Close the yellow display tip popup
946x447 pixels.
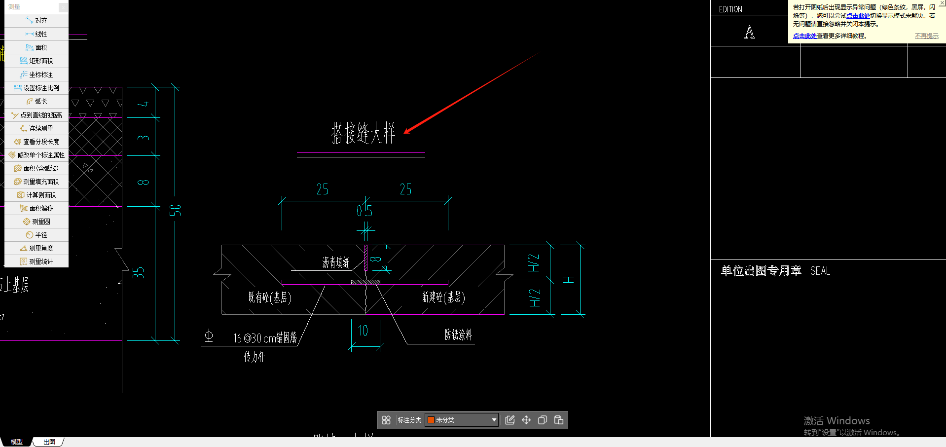pyautogui.click(x=942, y=3)
